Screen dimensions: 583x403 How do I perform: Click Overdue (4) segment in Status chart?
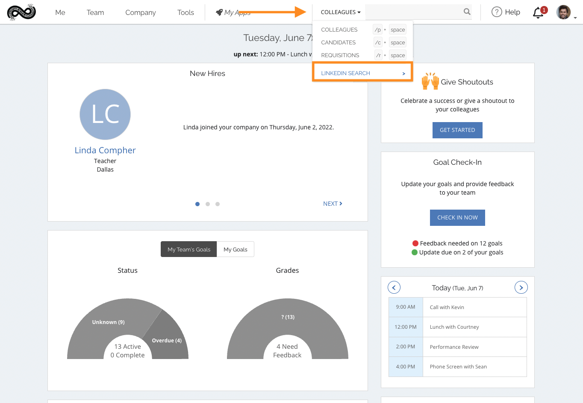click(167, 340)
